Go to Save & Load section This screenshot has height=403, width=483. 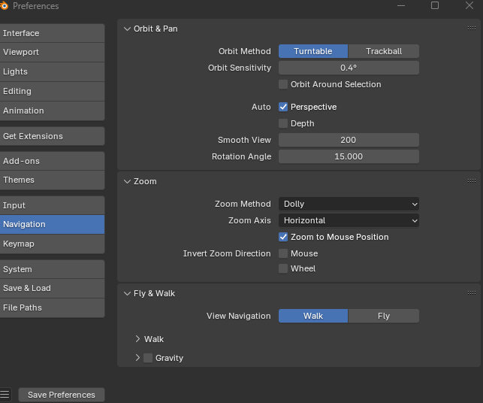click(52, 288)
